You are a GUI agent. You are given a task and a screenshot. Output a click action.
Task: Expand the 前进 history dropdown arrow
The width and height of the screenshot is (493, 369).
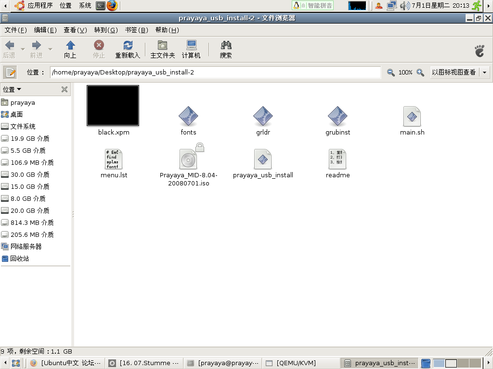click(50, 49)
